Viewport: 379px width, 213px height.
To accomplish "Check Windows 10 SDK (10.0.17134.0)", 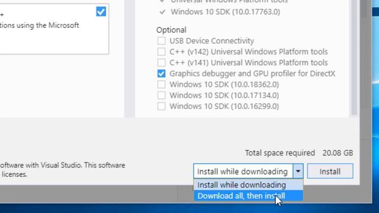I will [162, 95].
